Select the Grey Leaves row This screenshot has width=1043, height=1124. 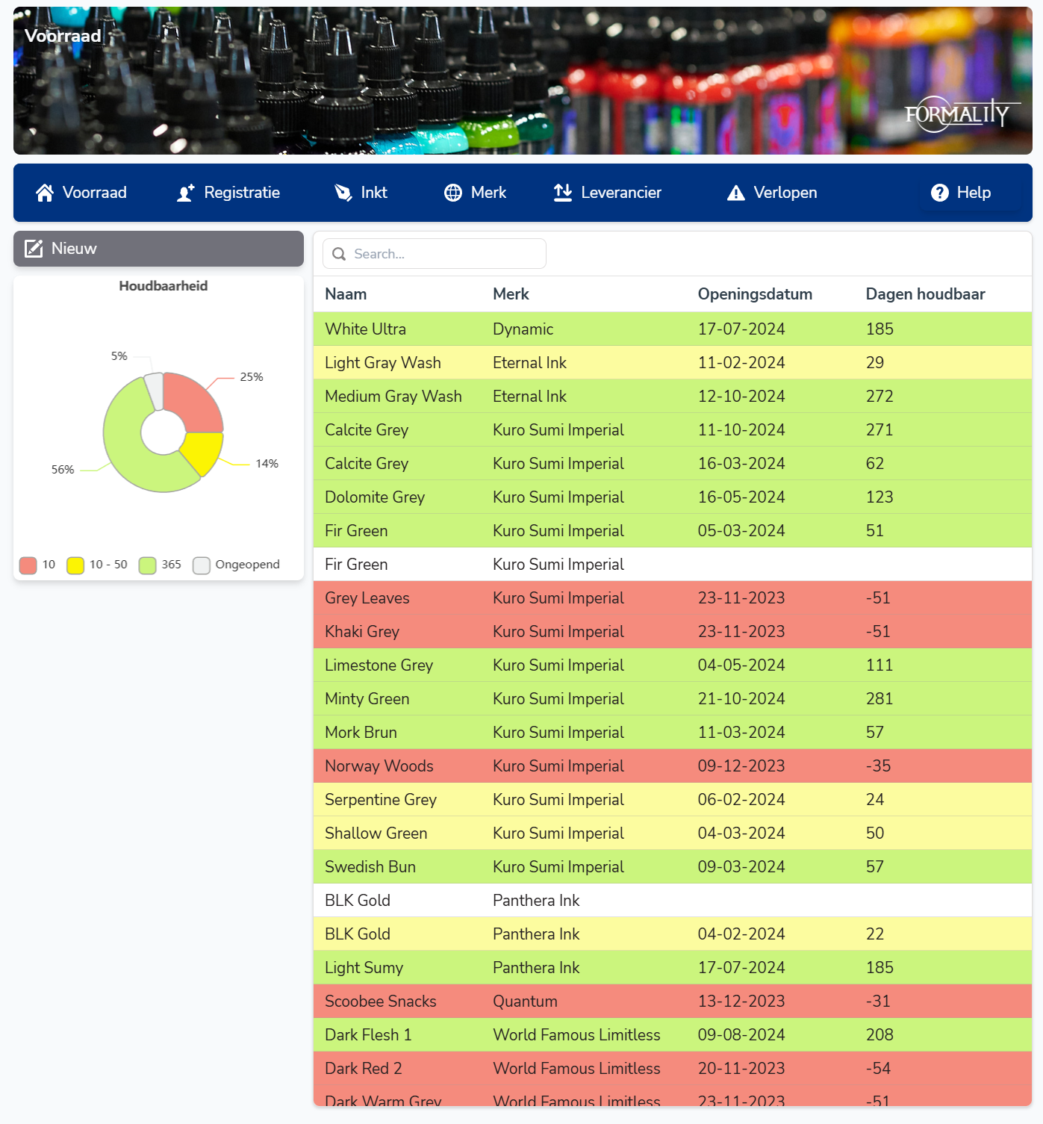pyautogui.click(x=672, y=598)
